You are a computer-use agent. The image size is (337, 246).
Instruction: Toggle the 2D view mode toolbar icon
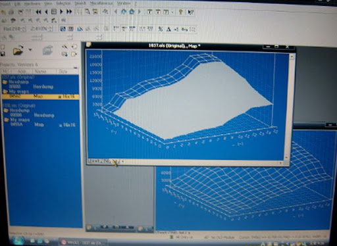click(70, 29)
